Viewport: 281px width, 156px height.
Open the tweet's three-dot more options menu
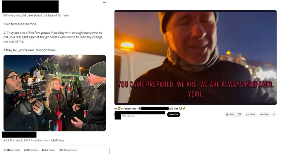point(104,2)
